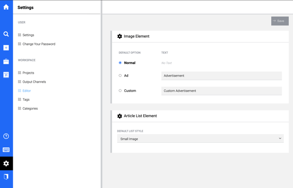Open Output Channels menu item
The image size is (293, 188).
click(34, 82)
